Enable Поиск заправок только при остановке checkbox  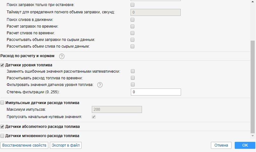tap(132, 5)
